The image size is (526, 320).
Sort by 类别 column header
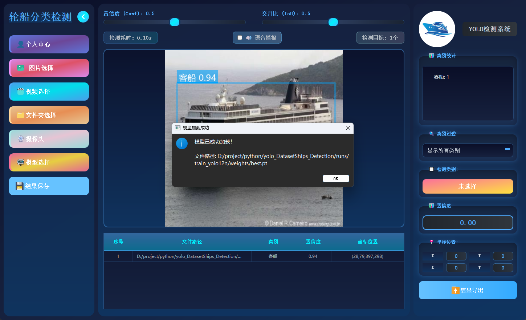pyautogui.click(x=273, y=242)
